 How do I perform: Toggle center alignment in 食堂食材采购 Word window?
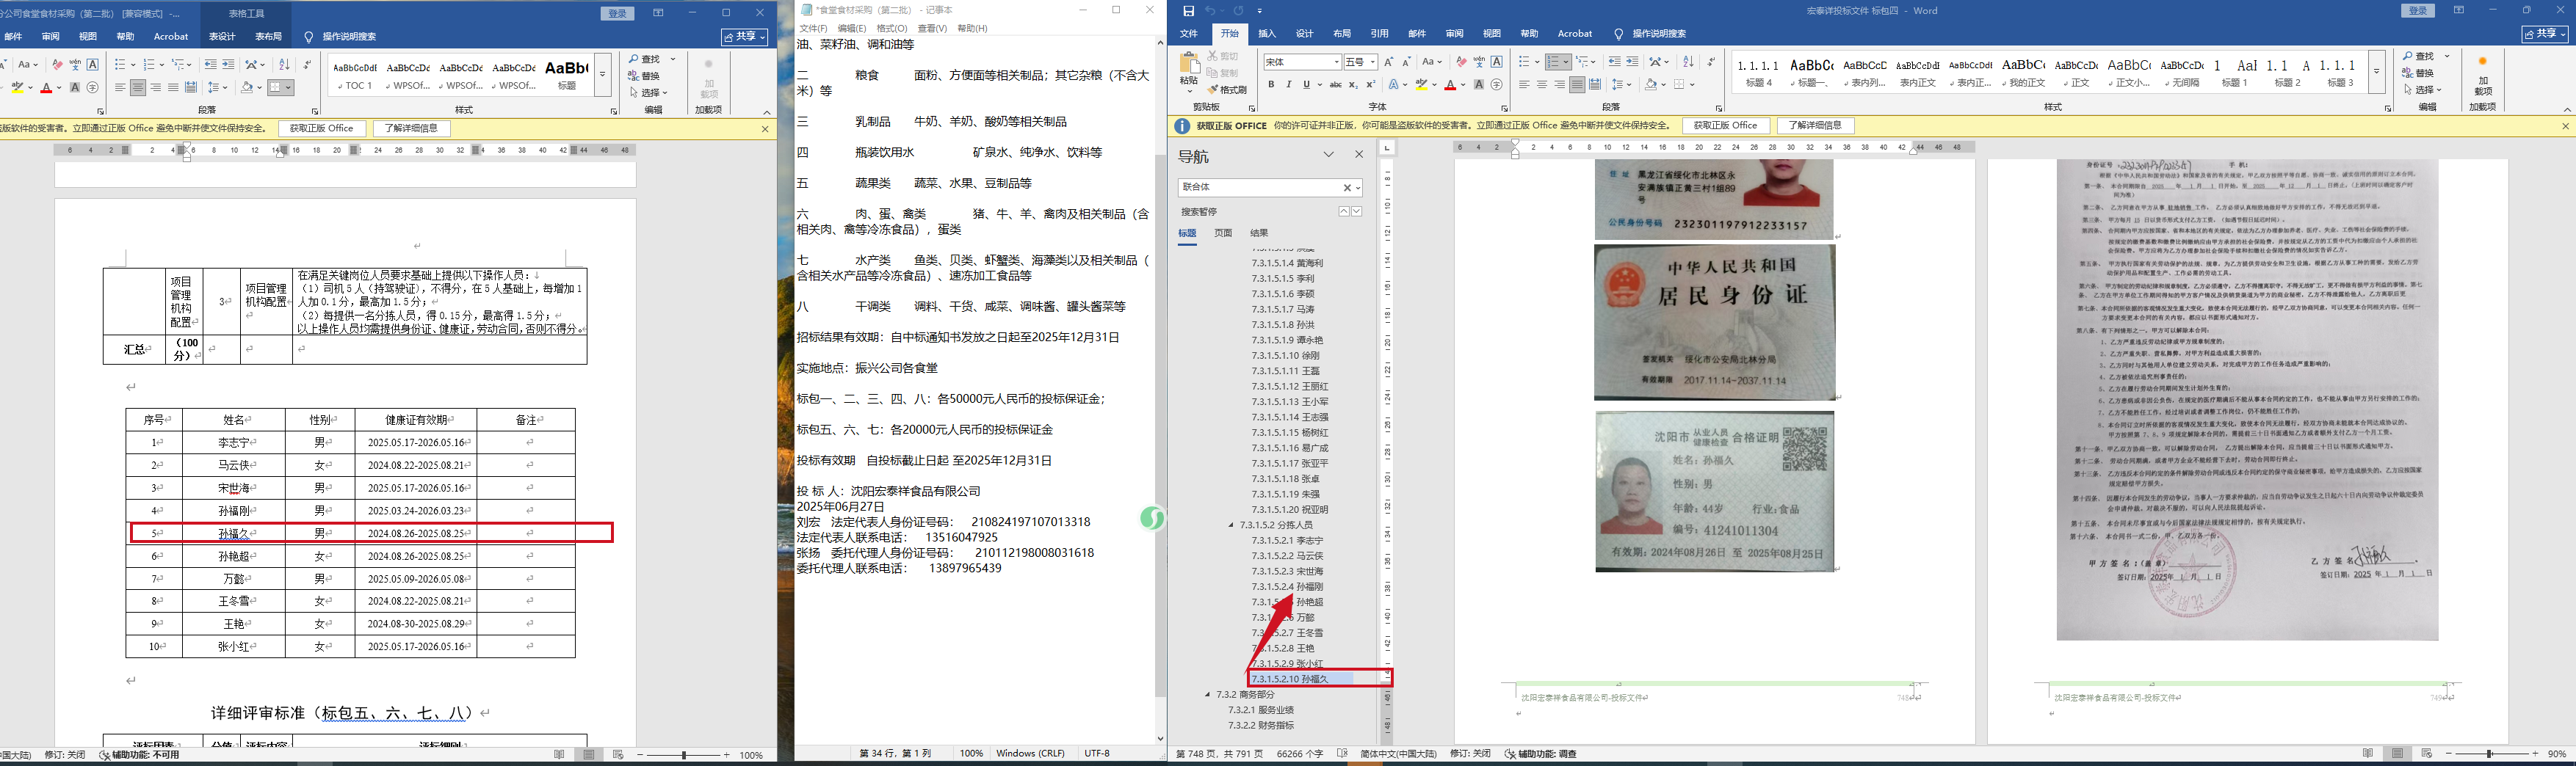(138, 88)
